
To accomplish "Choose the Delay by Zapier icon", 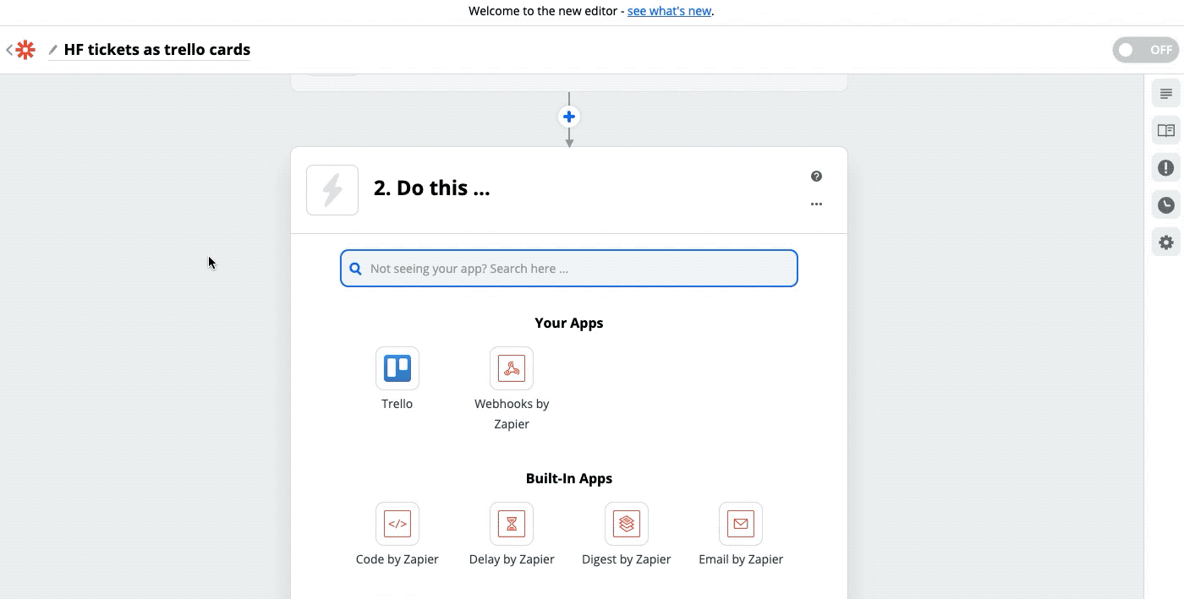I will (512, 524).
